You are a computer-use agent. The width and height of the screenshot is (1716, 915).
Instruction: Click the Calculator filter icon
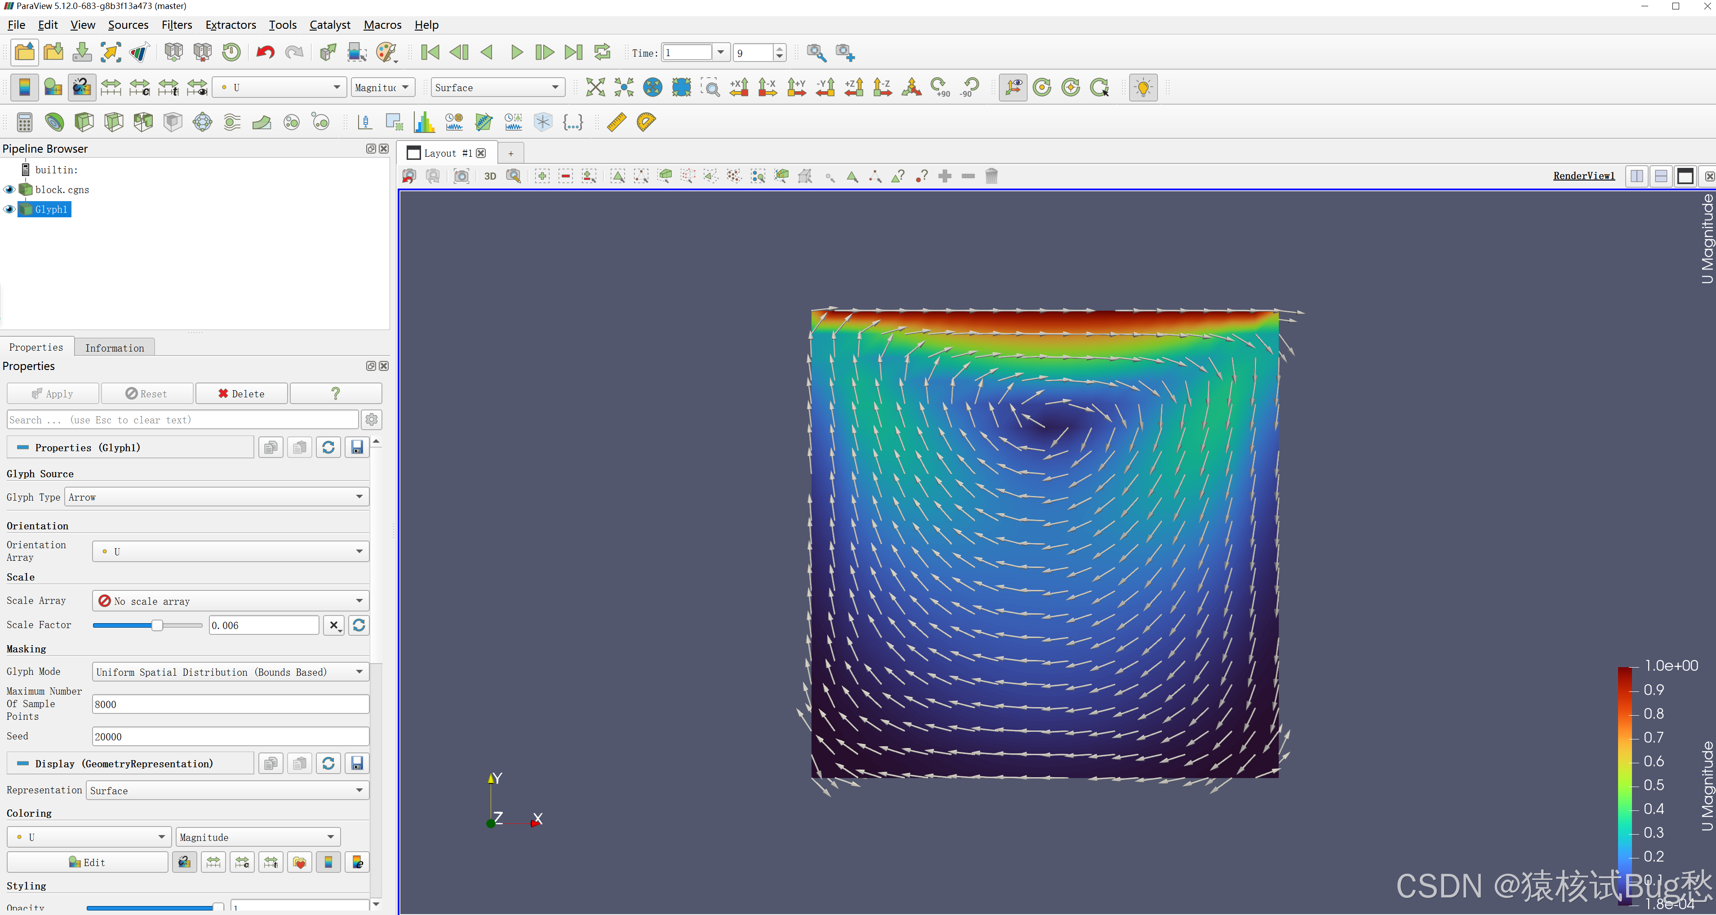[x=24, y=122]
